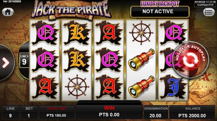Go to the home screen icon
The width and height of the screenshot is (217, 121).
point(8,12)
